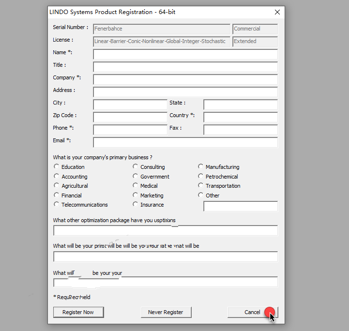Select the Agricultural option
Image resolution: width=349 pixels, height=331 pixels.
[56, 185]
